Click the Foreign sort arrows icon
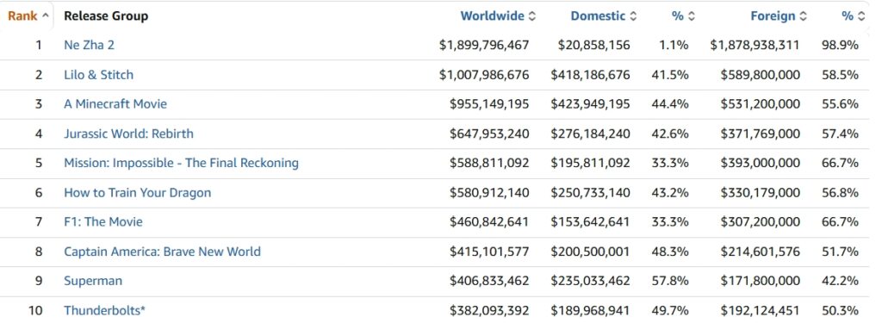The width and height of the screenshot is (882, 323). [803, 16]
